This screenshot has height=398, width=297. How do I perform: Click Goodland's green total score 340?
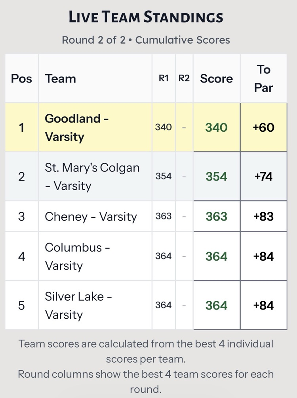pos(216,127)
